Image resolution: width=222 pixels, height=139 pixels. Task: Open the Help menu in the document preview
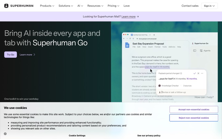coord(179,47)
